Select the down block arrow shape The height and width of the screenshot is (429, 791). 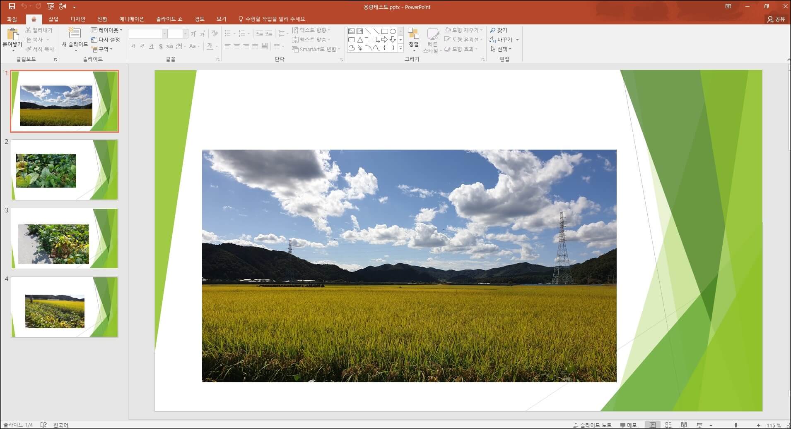pos(393,40)
